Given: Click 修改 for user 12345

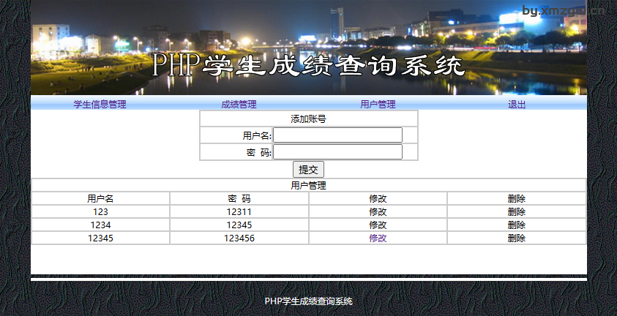Looking at the screenshot, I should coord(378,238).
